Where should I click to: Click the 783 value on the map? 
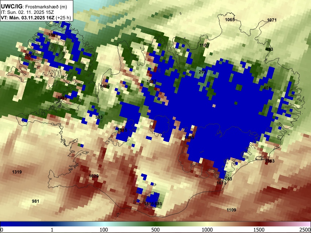click(228, 179)
